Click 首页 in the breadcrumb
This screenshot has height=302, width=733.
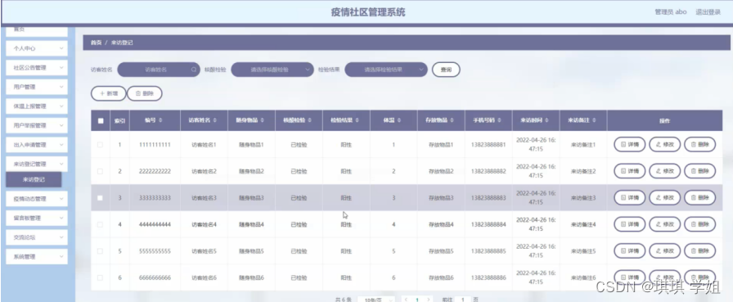(x=96, y=43)
